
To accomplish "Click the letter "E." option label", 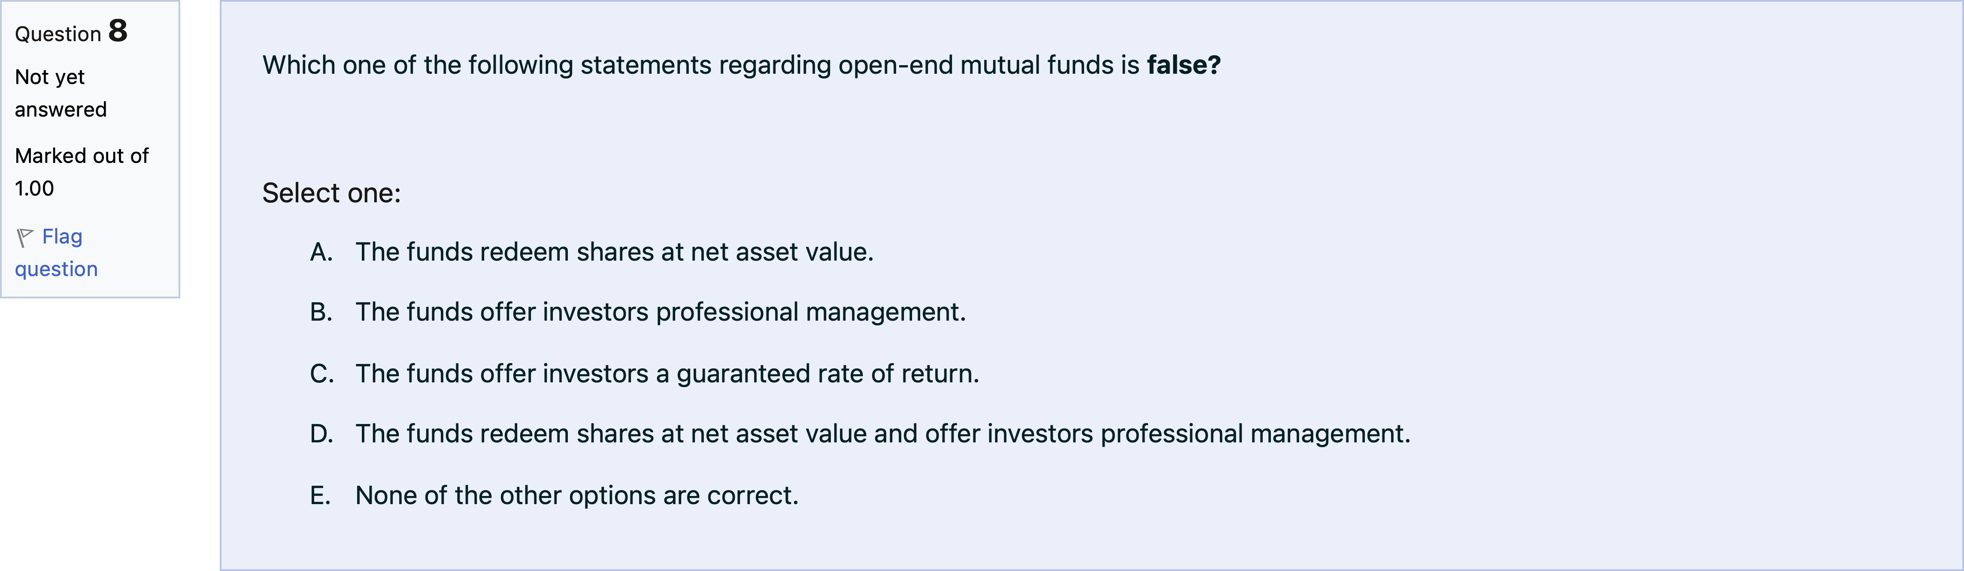I will tap(320, 496).
